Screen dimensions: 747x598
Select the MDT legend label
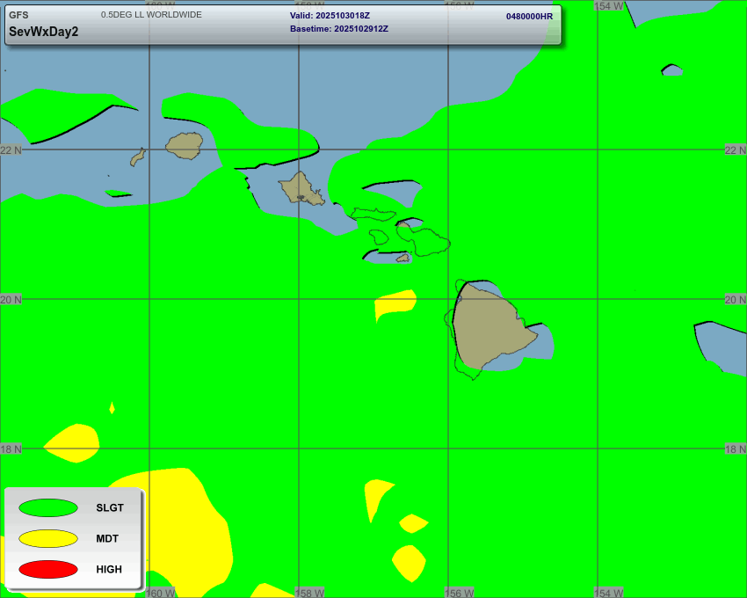[x=107, y=538]
